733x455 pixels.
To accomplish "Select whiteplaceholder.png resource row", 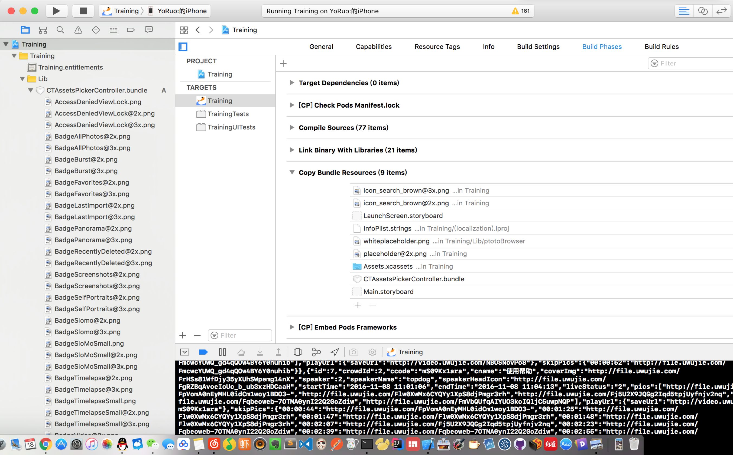I will [x=541, y=241].
